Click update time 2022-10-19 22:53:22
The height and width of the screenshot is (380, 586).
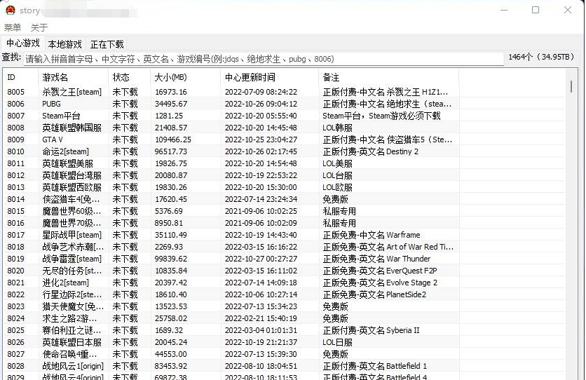(x=261, y=175)
